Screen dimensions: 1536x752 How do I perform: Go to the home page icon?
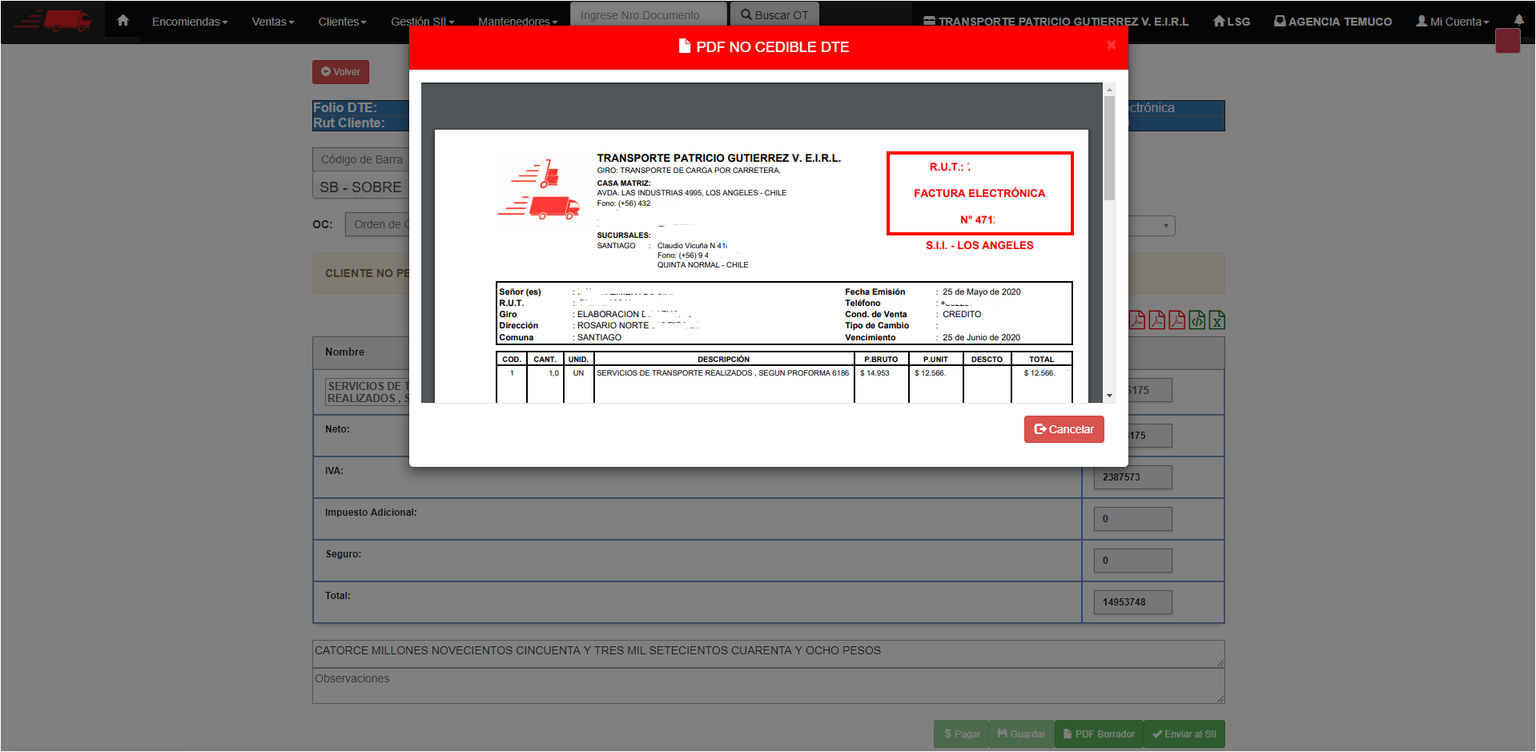[x=123, y=21]
